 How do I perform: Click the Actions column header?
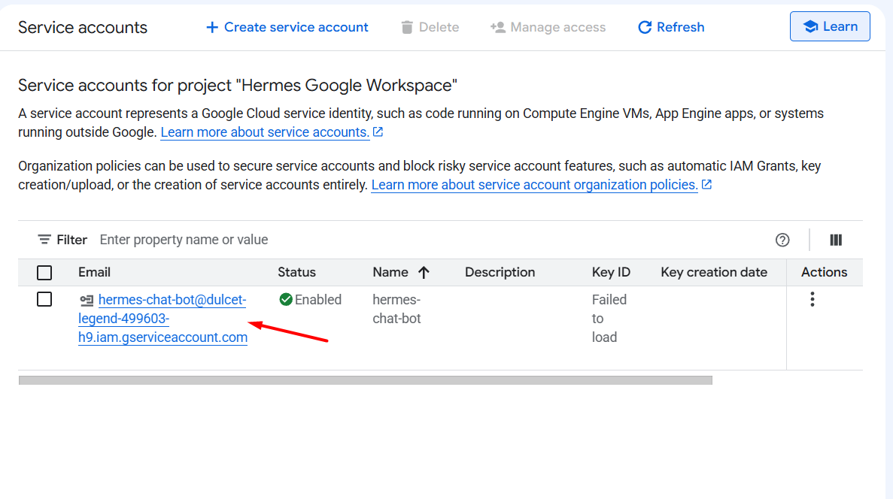(x=824, y=273)
